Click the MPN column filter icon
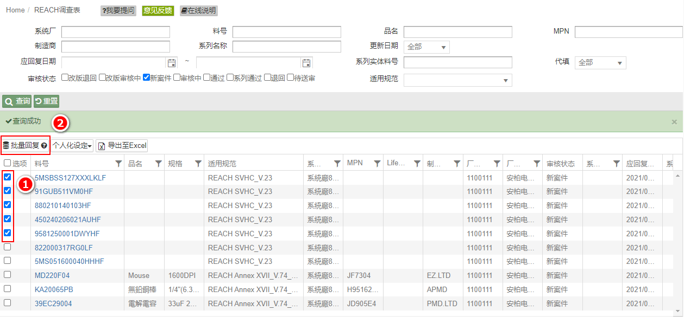 pos(377,163)
